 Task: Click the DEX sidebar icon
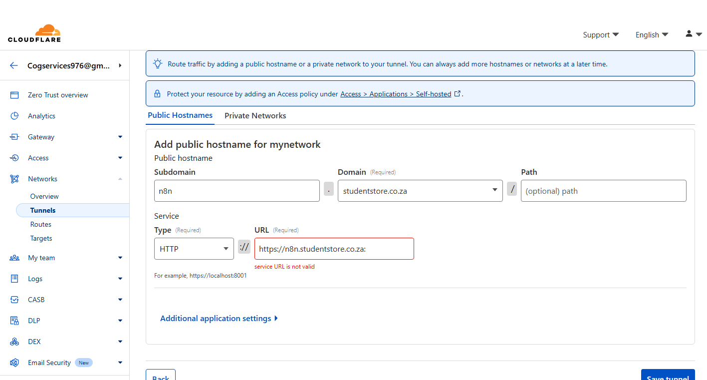click(x=14, y=342)
